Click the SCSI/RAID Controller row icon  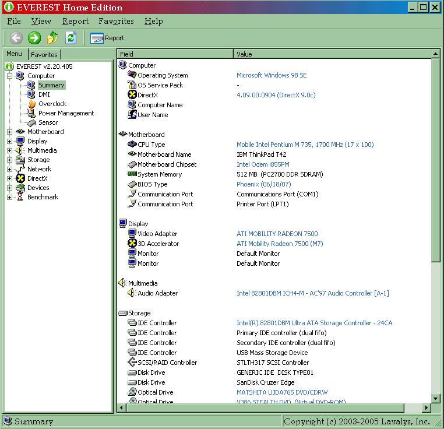(x=132, y=362)
